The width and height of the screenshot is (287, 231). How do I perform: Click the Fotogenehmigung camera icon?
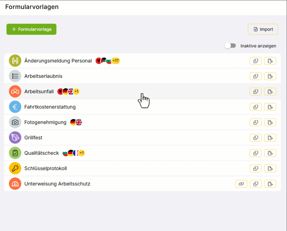pos(15,122)
